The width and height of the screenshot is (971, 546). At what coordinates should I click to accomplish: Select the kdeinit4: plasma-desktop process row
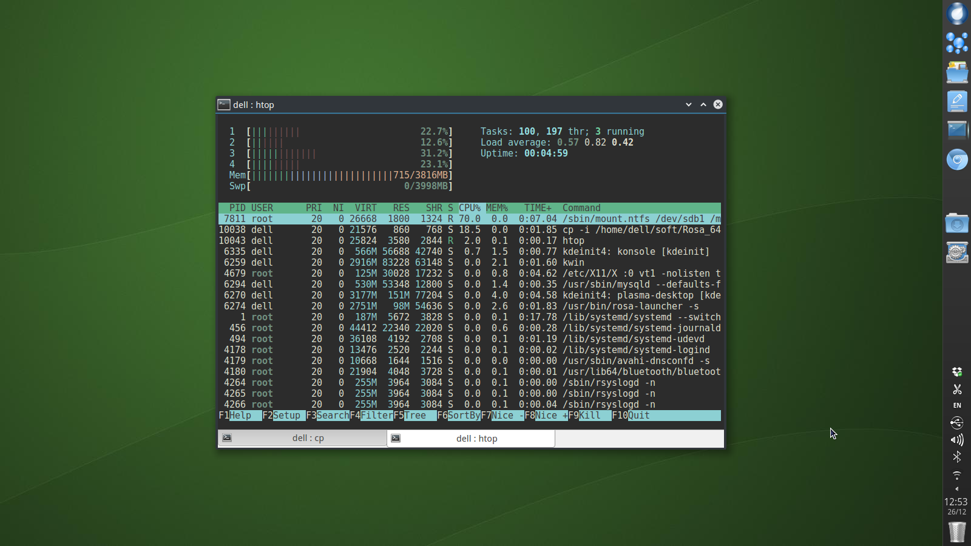tap(470, 295)
